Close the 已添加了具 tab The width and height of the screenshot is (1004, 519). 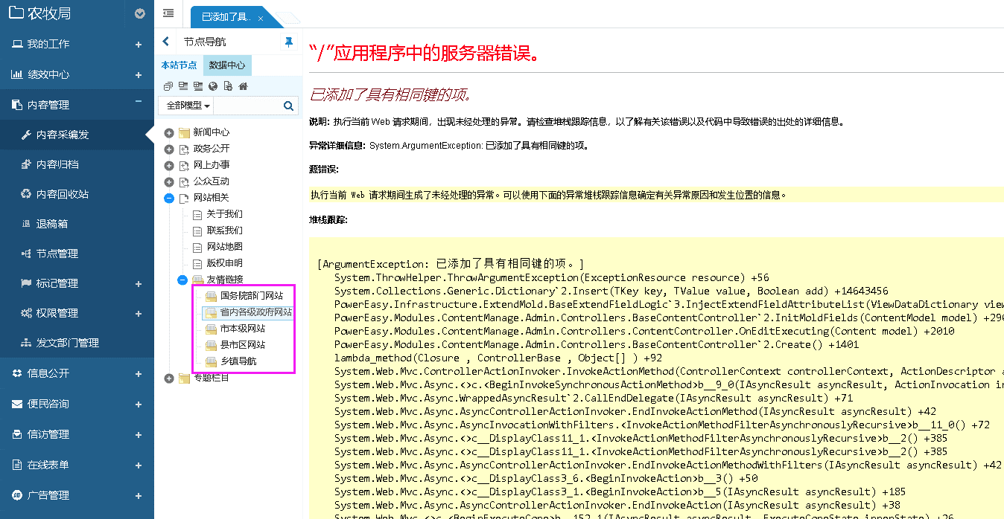pyautogui.click(x=260, y=18)
